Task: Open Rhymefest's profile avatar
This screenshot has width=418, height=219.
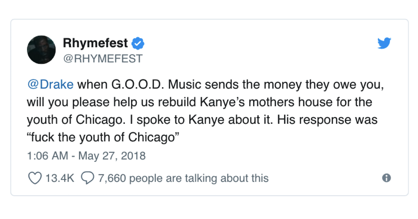Action: [x=41, y=49]
